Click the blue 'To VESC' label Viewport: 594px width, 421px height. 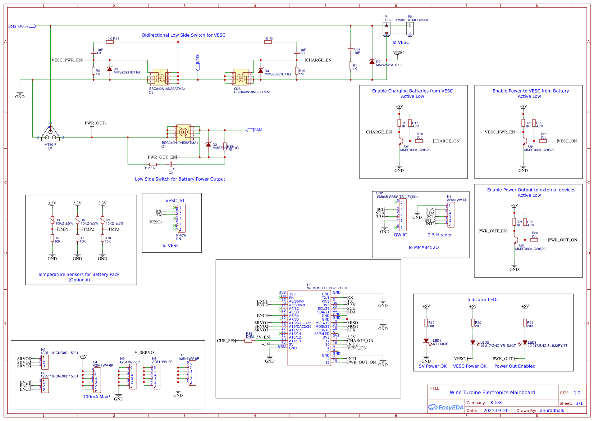pyautogui.click(x=401, y=42)
